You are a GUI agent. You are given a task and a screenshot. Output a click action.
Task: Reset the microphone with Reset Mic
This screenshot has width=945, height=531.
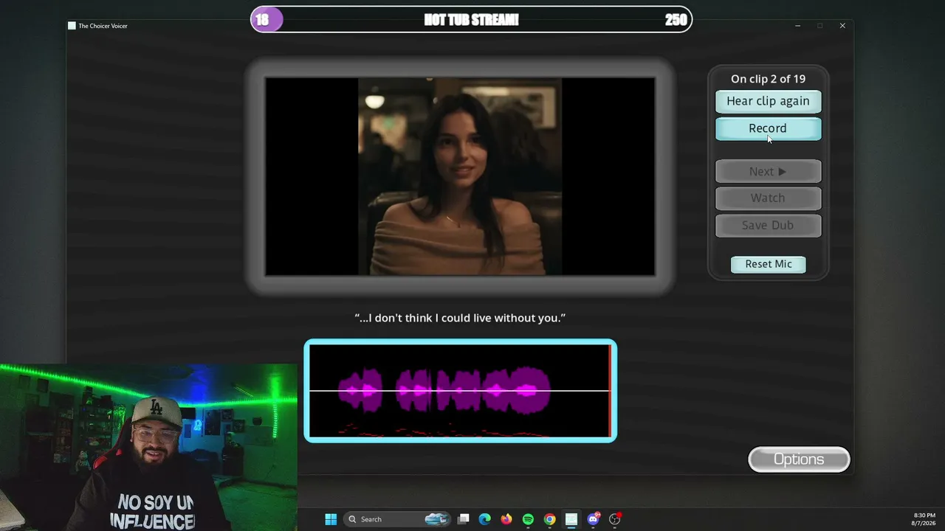[768, 264]
